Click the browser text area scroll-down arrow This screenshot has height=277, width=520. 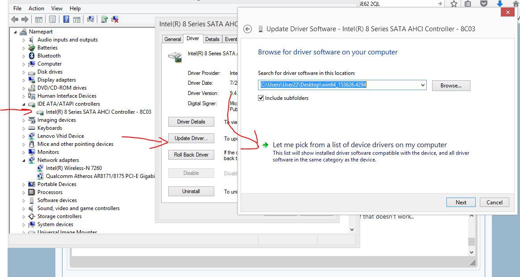click(472, 252)
